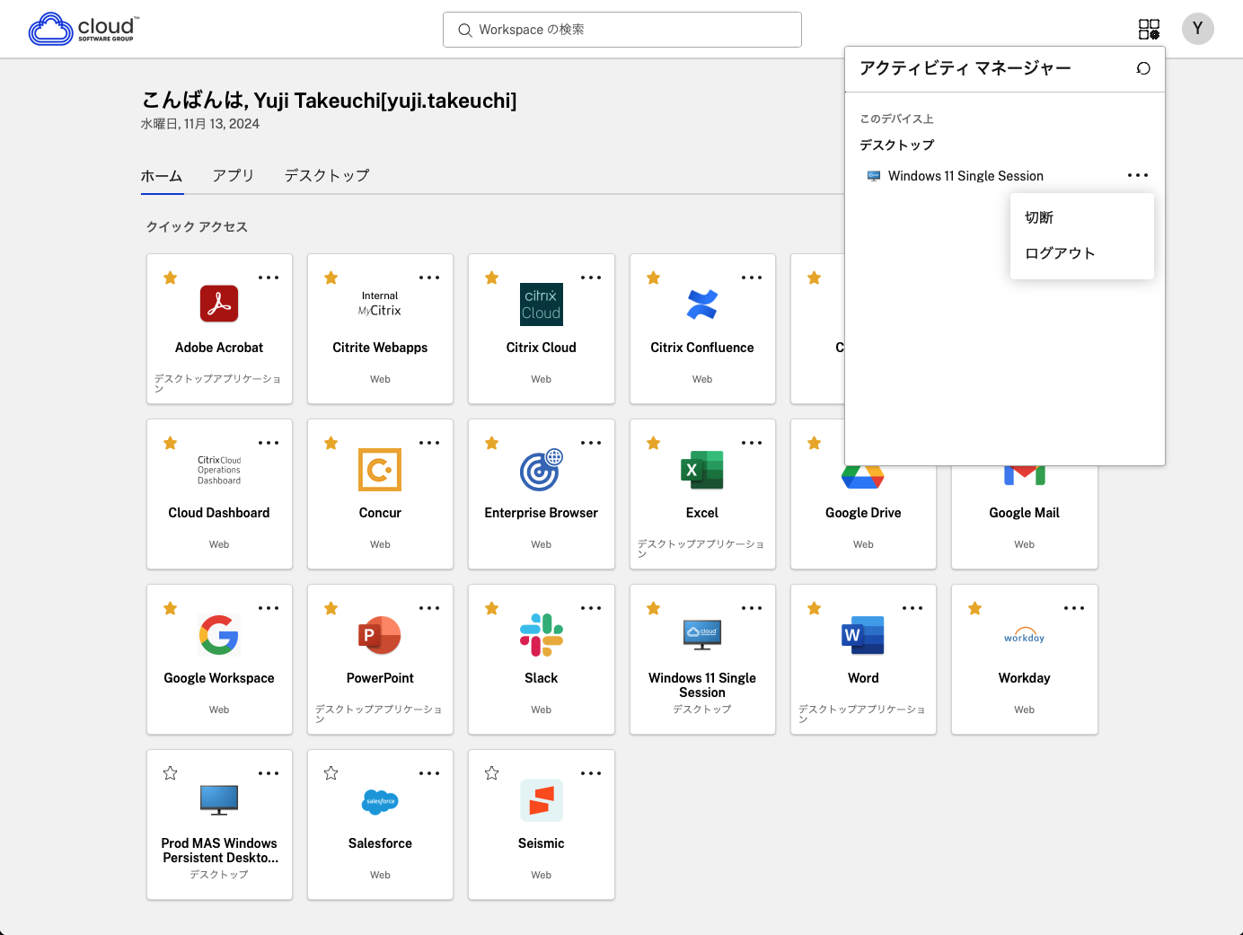This screenshot has height=935, width=1243.
Task: Click the Activity Manager icon in header
Action: [x=1149, y=30]
